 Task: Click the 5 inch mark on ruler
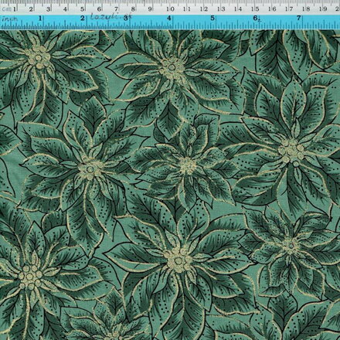click(212, 19)
